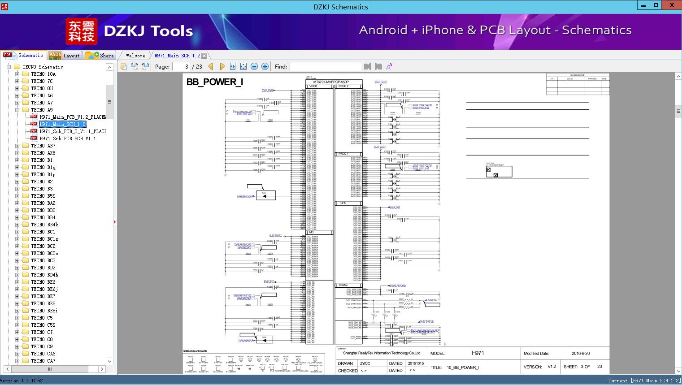Click the DZKJ red logo in banner
This screenshot has width=682, height=385.
point(82,31)
